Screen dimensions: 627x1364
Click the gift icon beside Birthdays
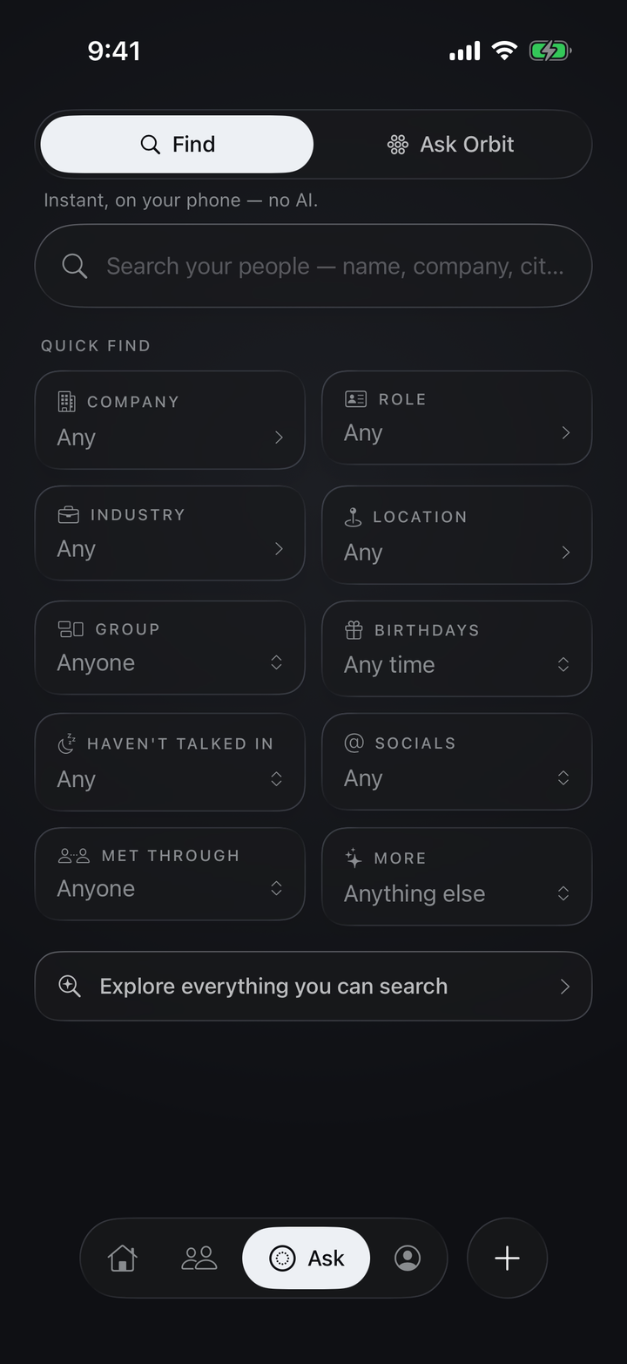click(x=354, y=629)
